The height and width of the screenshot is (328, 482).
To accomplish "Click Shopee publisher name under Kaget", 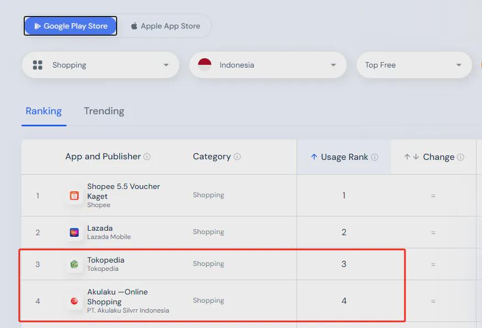I will pyautogui.click(x=98, y=205).
